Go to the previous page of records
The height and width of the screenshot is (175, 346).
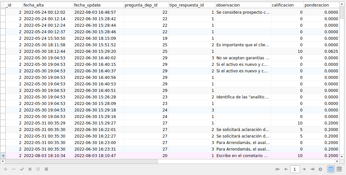pos(286,169)
